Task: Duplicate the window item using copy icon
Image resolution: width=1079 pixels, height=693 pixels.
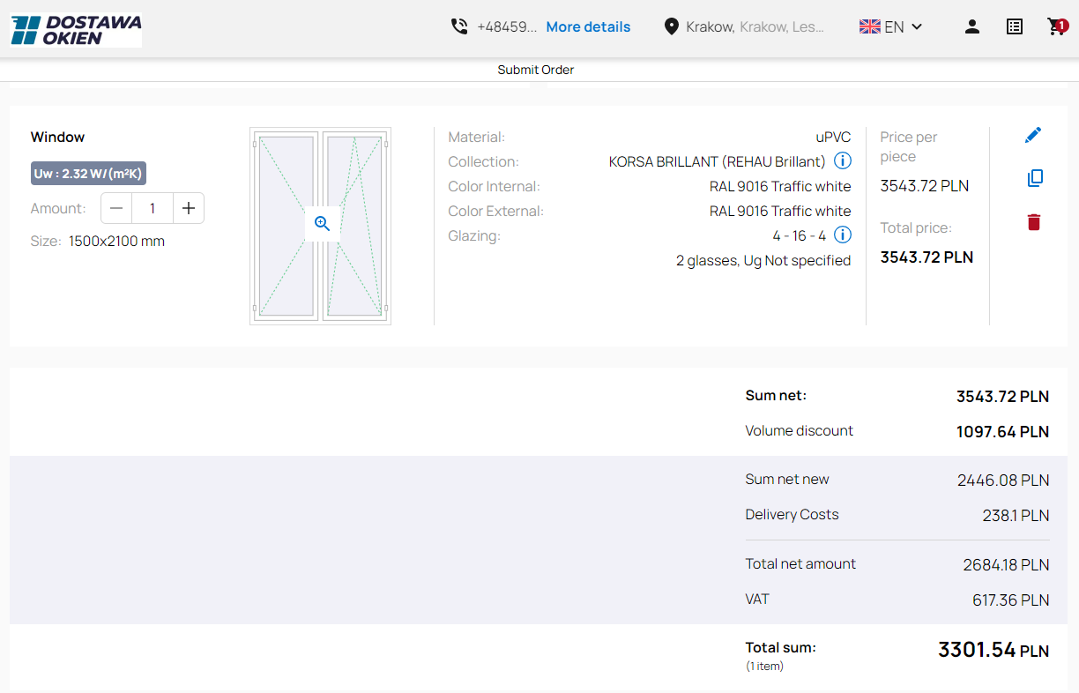Action: pyautogui.click(x=1033, y=178)
